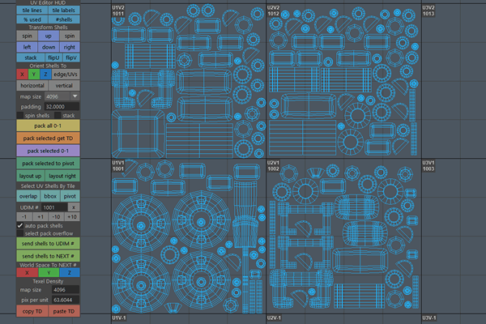Enable the spin shells checkbox
Viewport: 486px width, 324px height.
[x=20, y=116]
